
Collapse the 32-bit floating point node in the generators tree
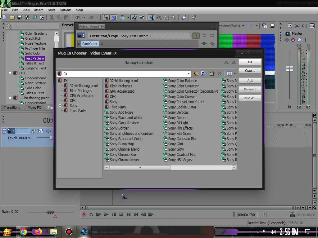click(10, 98)
